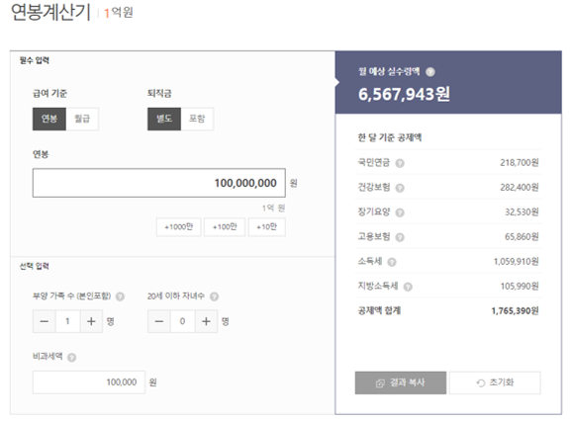Viewport: 571px width, 422px height.
Task: Decrease 부양 가족 수 with minus button
Action: [x=45, y=321]
